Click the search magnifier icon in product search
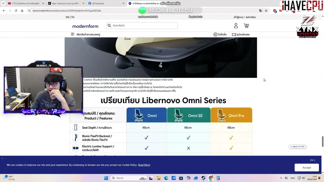Viewport: 324px width, 182px height. click(x=109, y=26)
